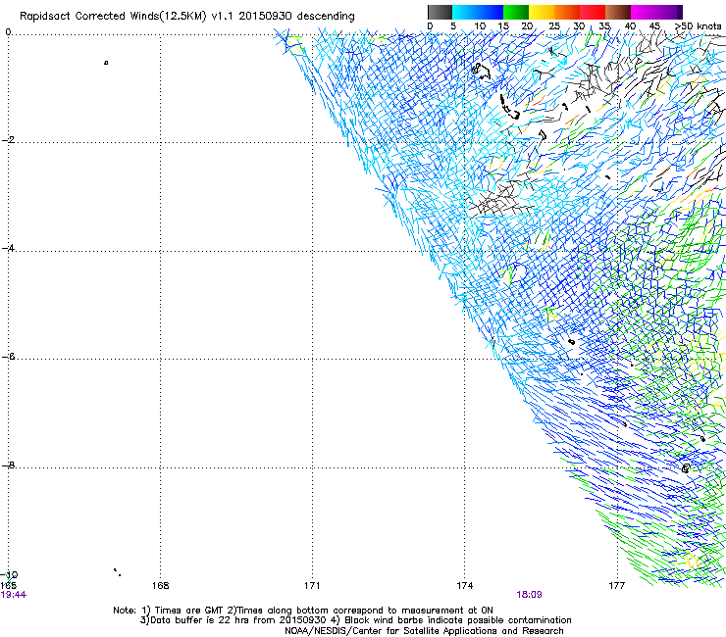Image resolution: width=726 pixels, height=637 pixels.
Task: Click the latitude label "-6" on the left axis
Action: pos(8,357)
